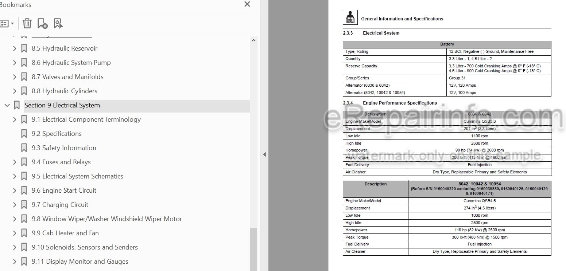The height and width of the screenshot is (271, 566).
Task: Click the bookmarks panel scrollbar thumb
Action: pos(253,249)
